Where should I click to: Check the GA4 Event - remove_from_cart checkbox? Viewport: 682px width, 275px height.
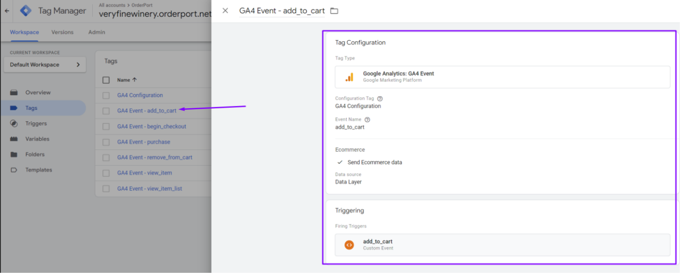pos(106,158)
